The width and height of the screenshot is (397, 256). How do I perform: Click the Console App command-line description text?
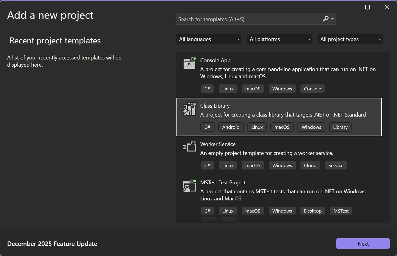[288, 73]
